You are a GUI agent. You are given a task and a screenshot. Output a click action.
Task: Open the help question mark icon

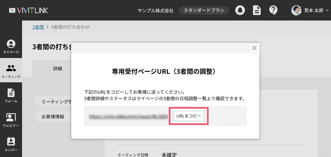tap(273, 10)
